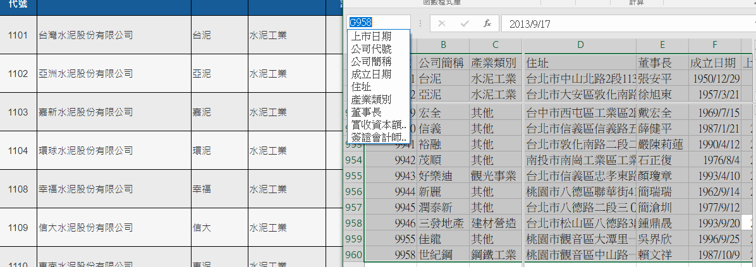Click 台灣水泥股份有限公司 in left table
Screen dimensions: 756x267
85,35
